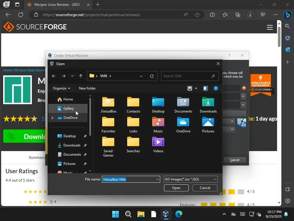Open taskbar Search
Image resolution: width=294 pixels, height=221 pixels.
pos(128,214)
